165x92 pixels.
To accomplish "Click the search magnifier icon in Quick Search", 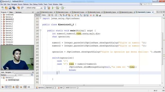I will [141, 4].
